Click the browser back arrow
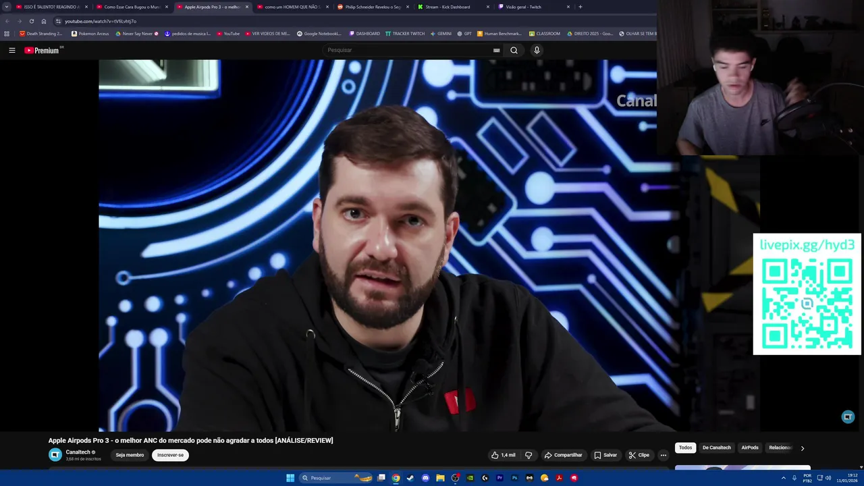This screenshot has height=486, width=864. pyautogui.click(x=7, y=21)
